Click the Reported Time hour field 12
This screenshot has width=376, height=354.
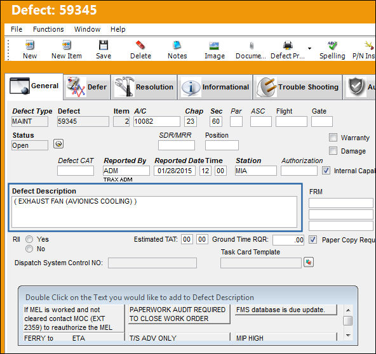point(205,171)
